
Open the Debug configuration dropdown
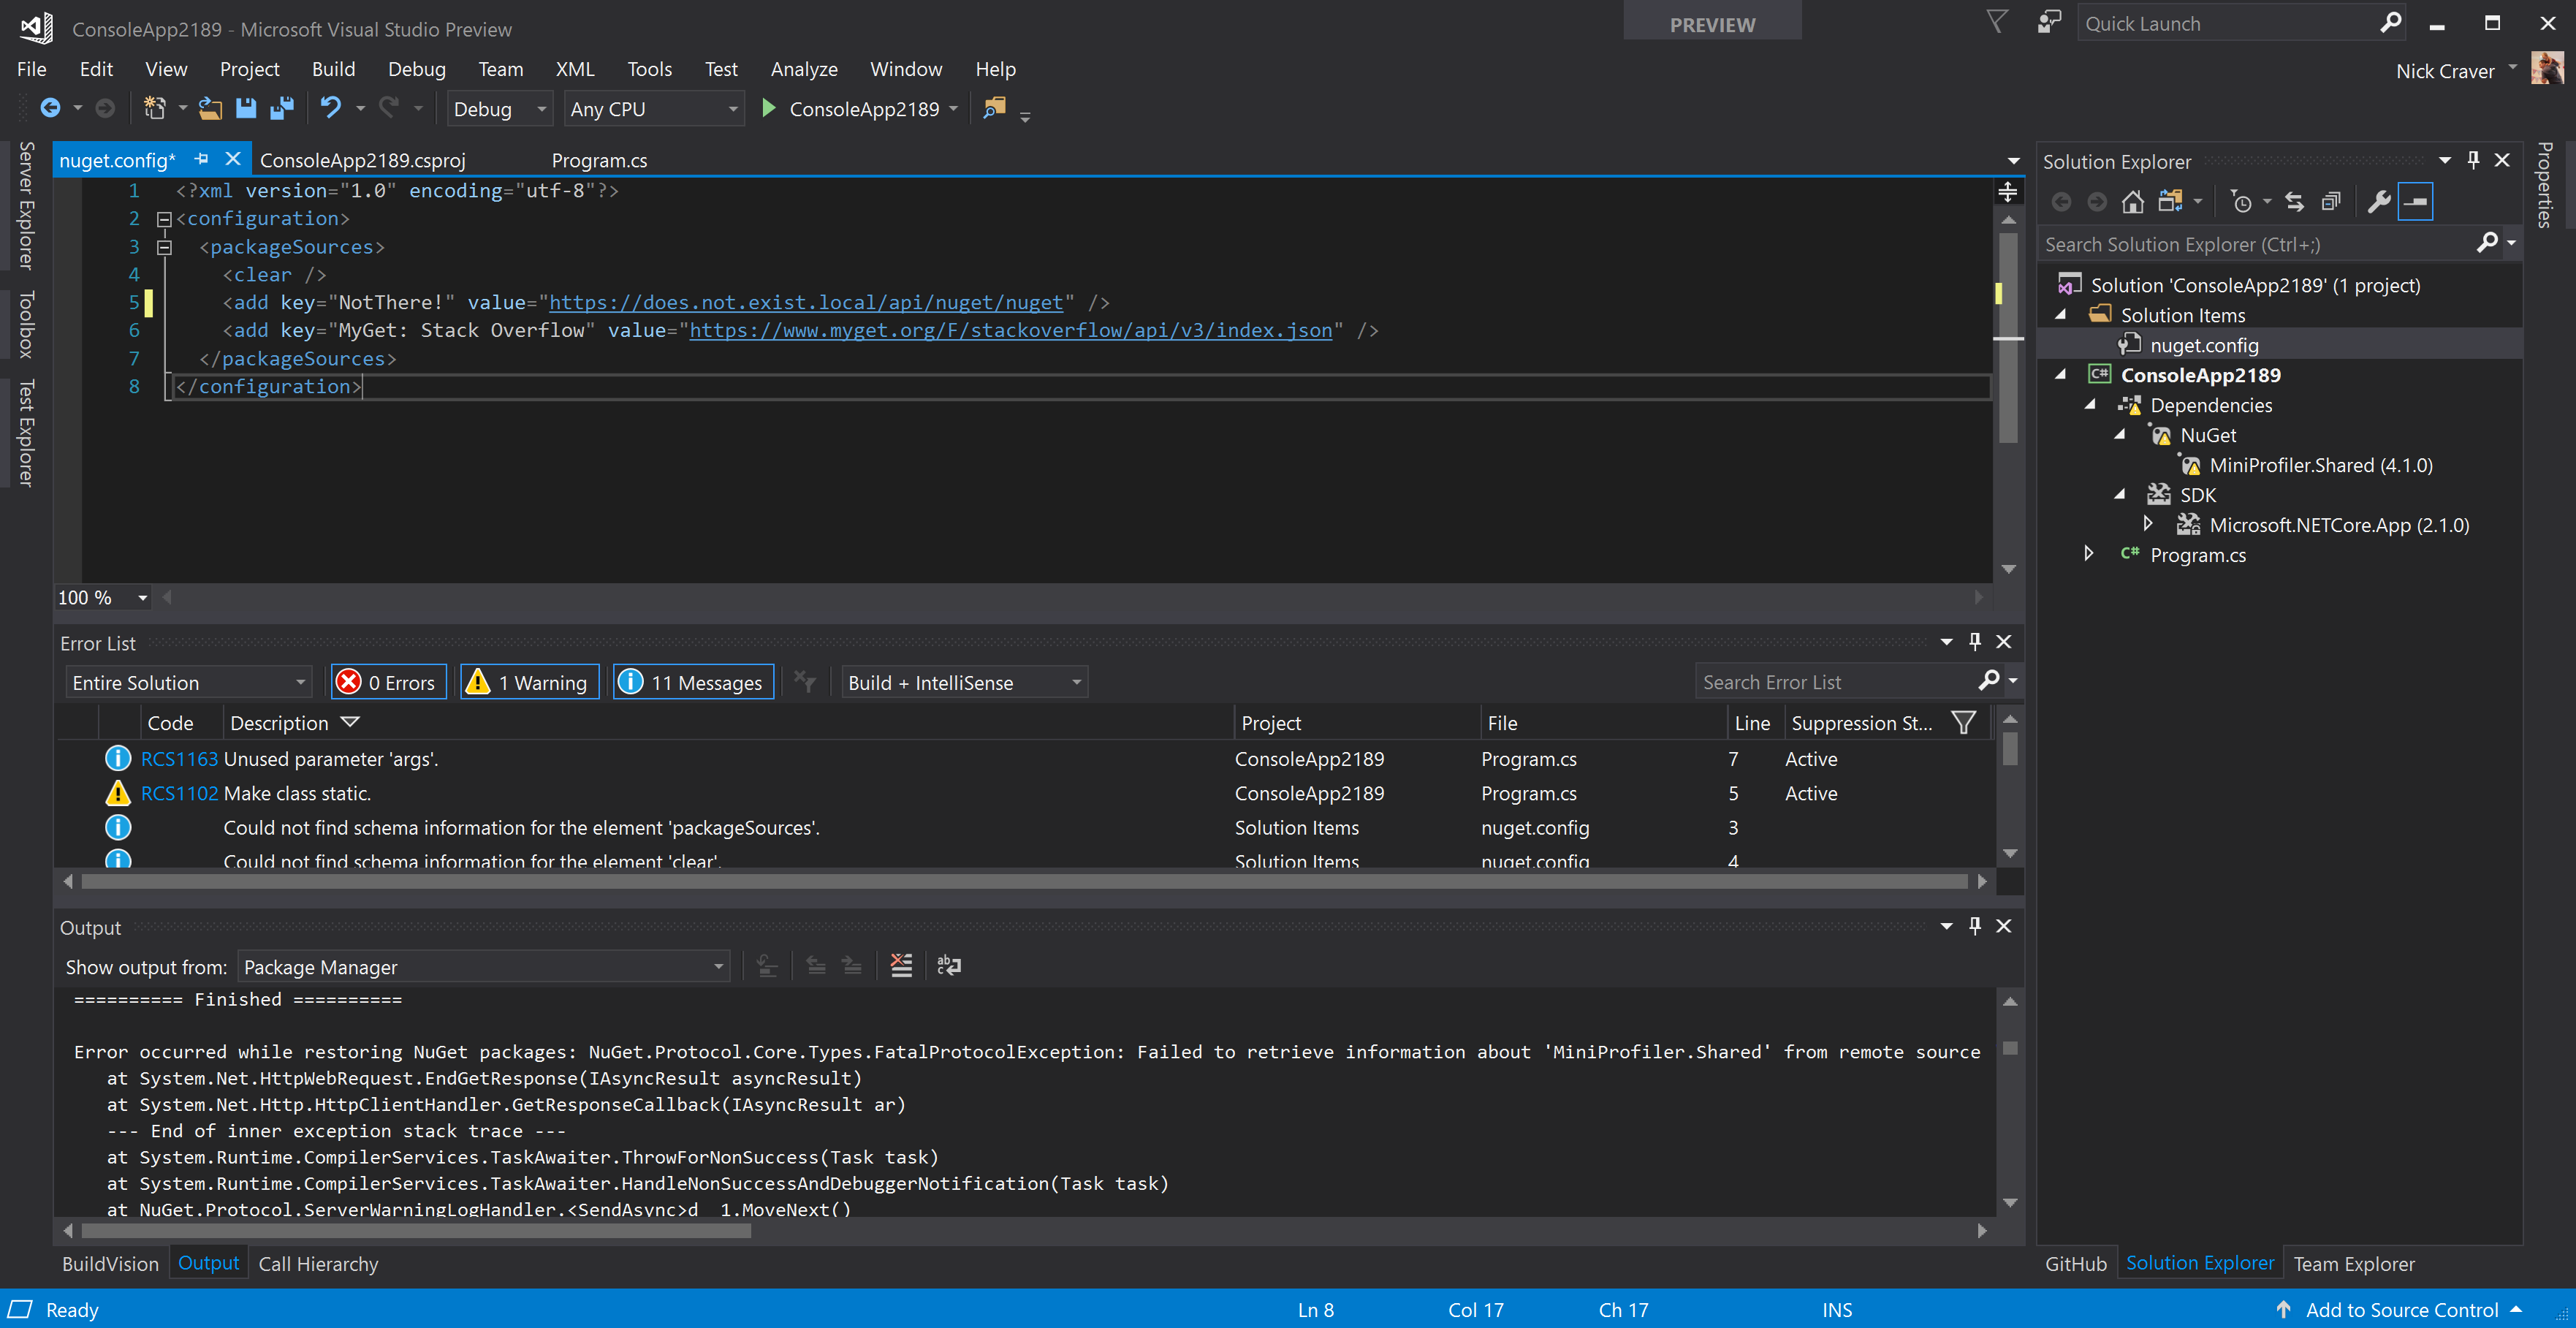[499, 108]
